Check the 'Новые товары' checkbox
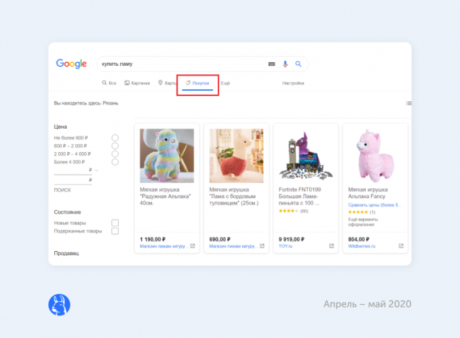This screenshot has height=338, width=460. click(115, 223)
